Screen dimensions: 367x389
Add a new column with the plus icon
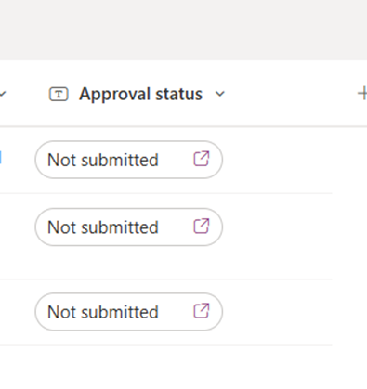pos(362,94)
